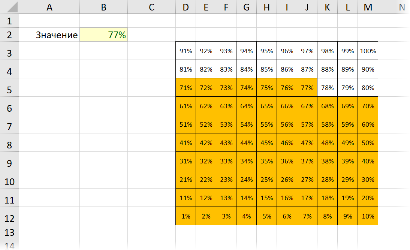The height and width of the screenshot is (250, 410).
Task: Click the cell showing 34%
Action: click(x=247, y=161)
